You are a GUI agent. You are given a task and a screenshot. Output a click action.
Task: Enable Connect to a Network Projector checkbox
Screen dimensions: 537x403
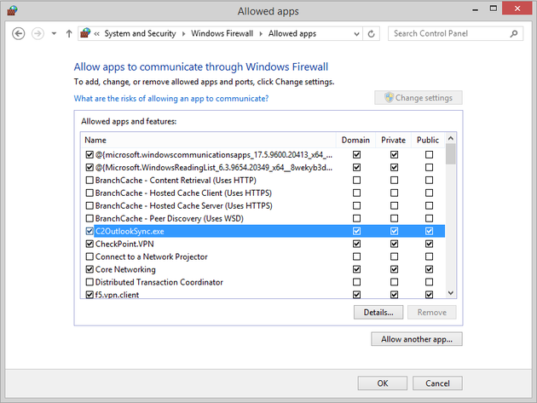[89, 256]
